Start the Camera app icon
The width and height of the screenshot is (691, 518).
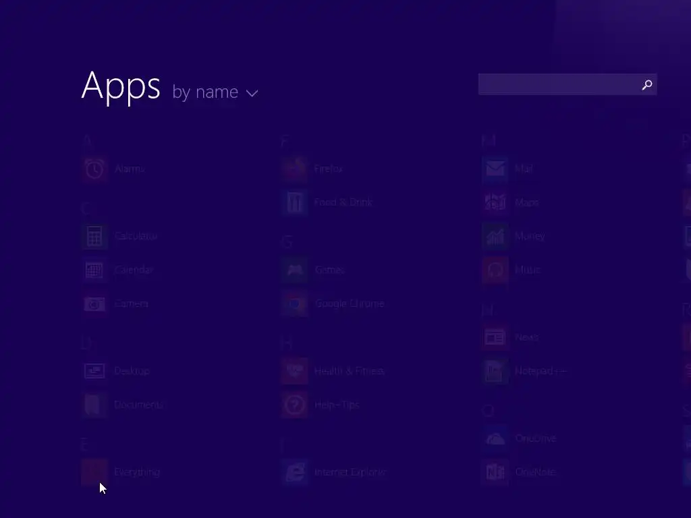94,304
